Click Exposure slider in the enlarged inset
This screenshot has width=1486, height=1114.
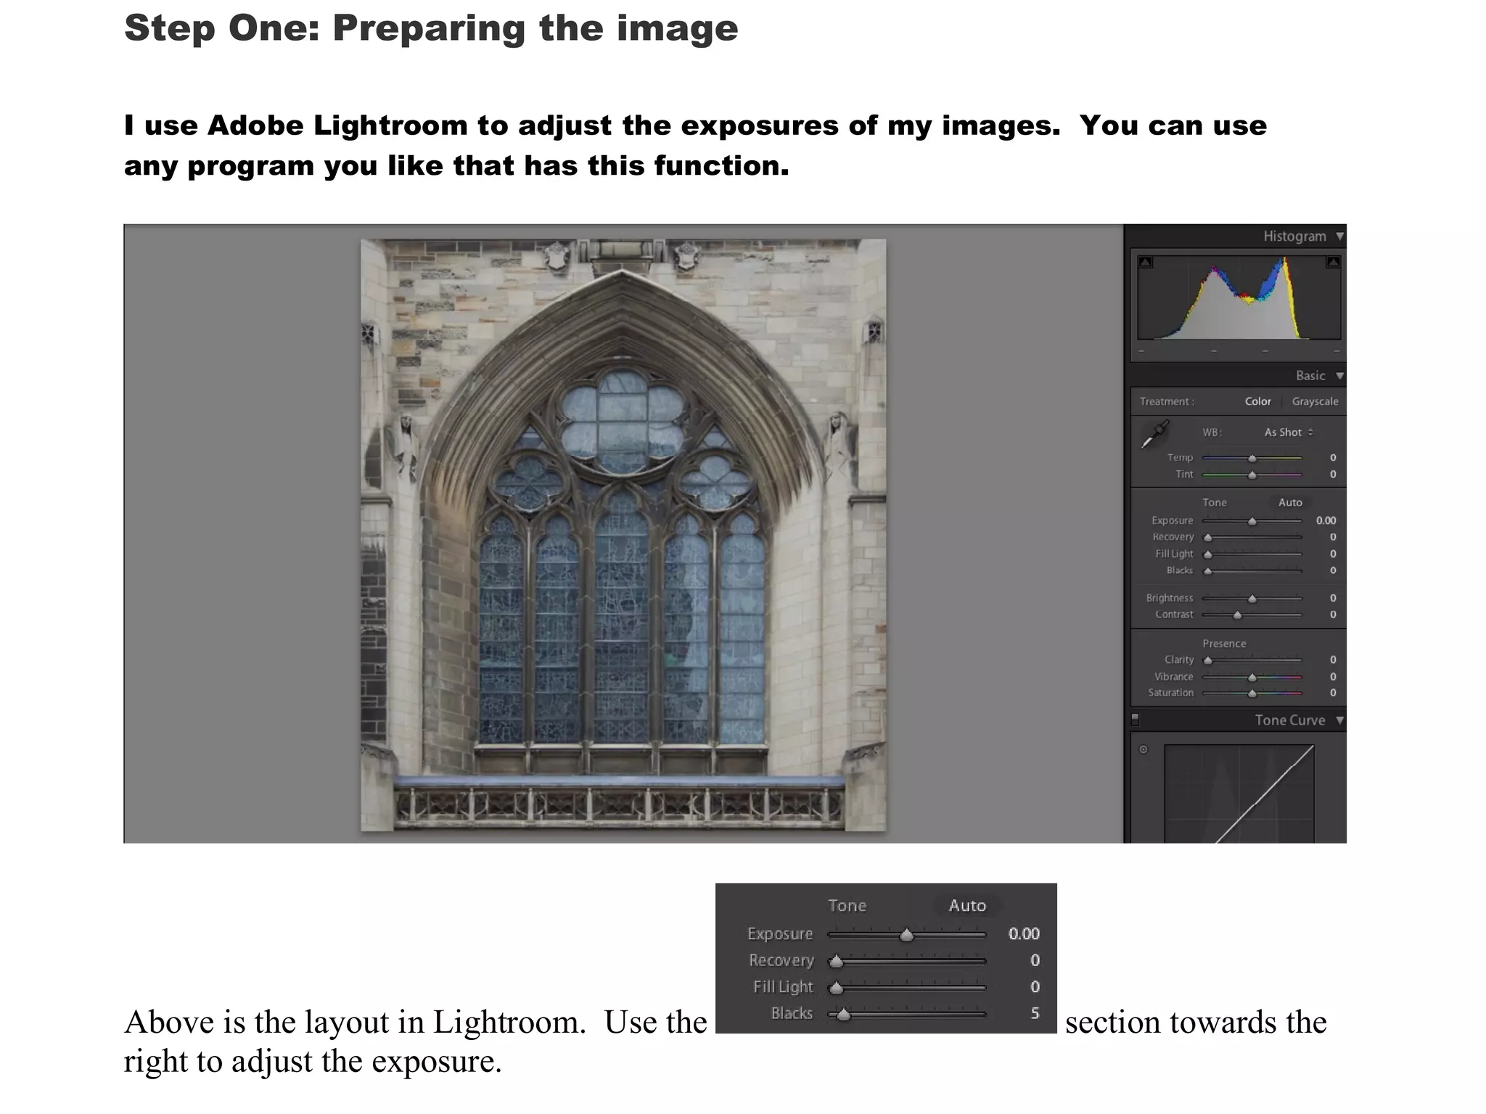pyautogui.click(x=906, y=935)
